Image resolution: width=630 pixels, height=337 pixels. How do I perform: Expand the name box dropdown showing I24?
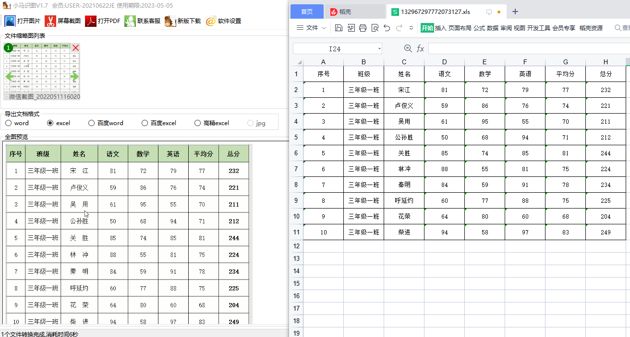click(379, 49)
